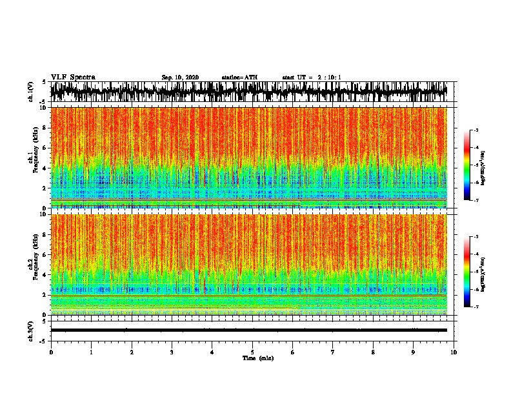Screen dimensions: 511x395
Task: Click the "-7" label on ch.1 colorbar
Action: [476, 200]
